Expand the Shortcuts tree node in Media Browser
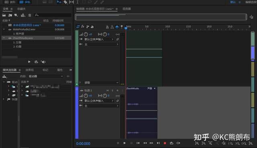Screen dimensions: 257x148 (x=4, y=99)
